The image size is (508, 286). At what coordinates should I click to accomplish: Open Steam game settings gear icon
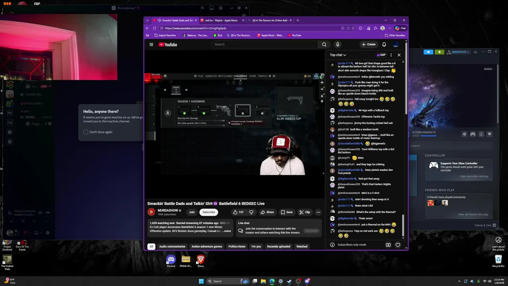click(464, 134)
